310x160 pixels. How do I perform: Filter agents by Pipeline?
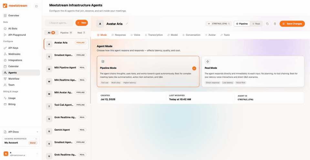point(66,33)
